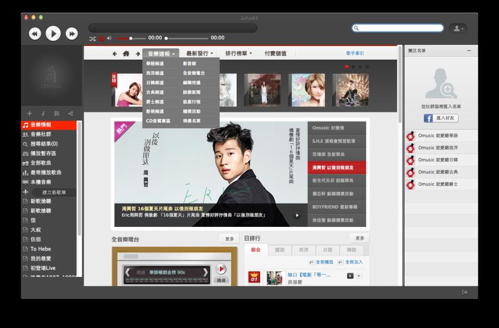Select the third carousel page dot
Image resolution: width=499 pixels, height=328 pixels.
pos(360,67)
